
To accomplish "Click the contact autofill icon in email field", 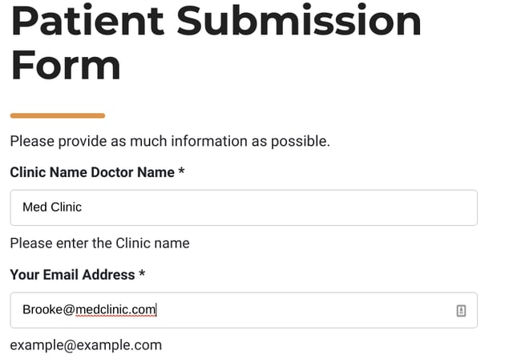I will (461, 310).
